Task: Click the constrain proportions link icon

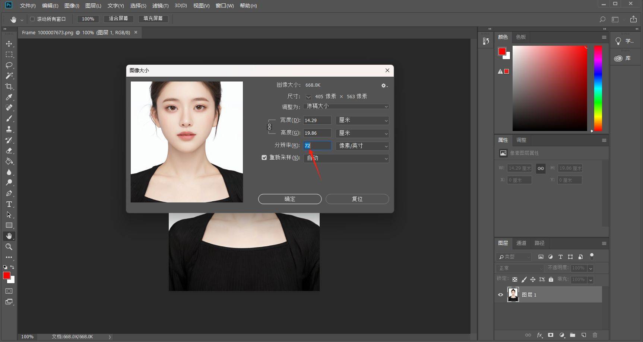Action: pyautogui.click(x=269, y=127)
